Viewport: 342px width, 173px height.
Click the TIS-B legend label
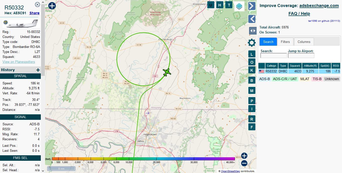[x=317, y=79]
